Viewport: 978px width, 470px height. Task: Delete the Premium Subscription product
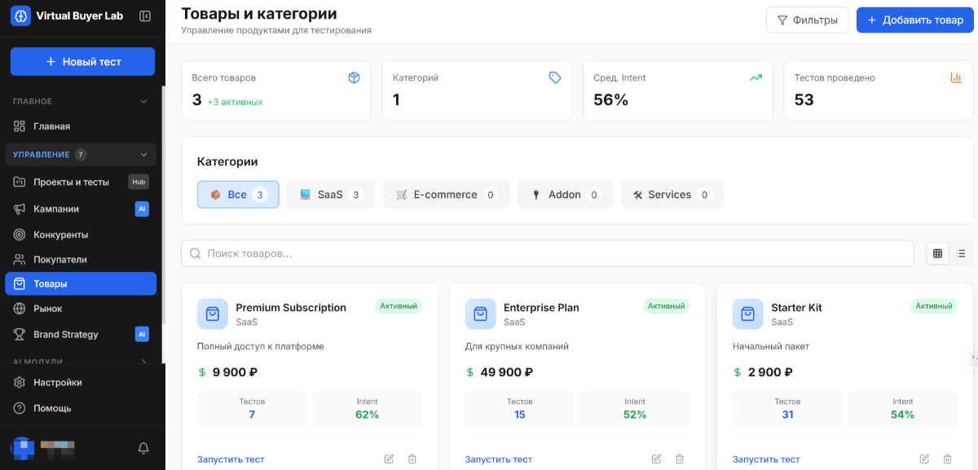coord(412,459)
